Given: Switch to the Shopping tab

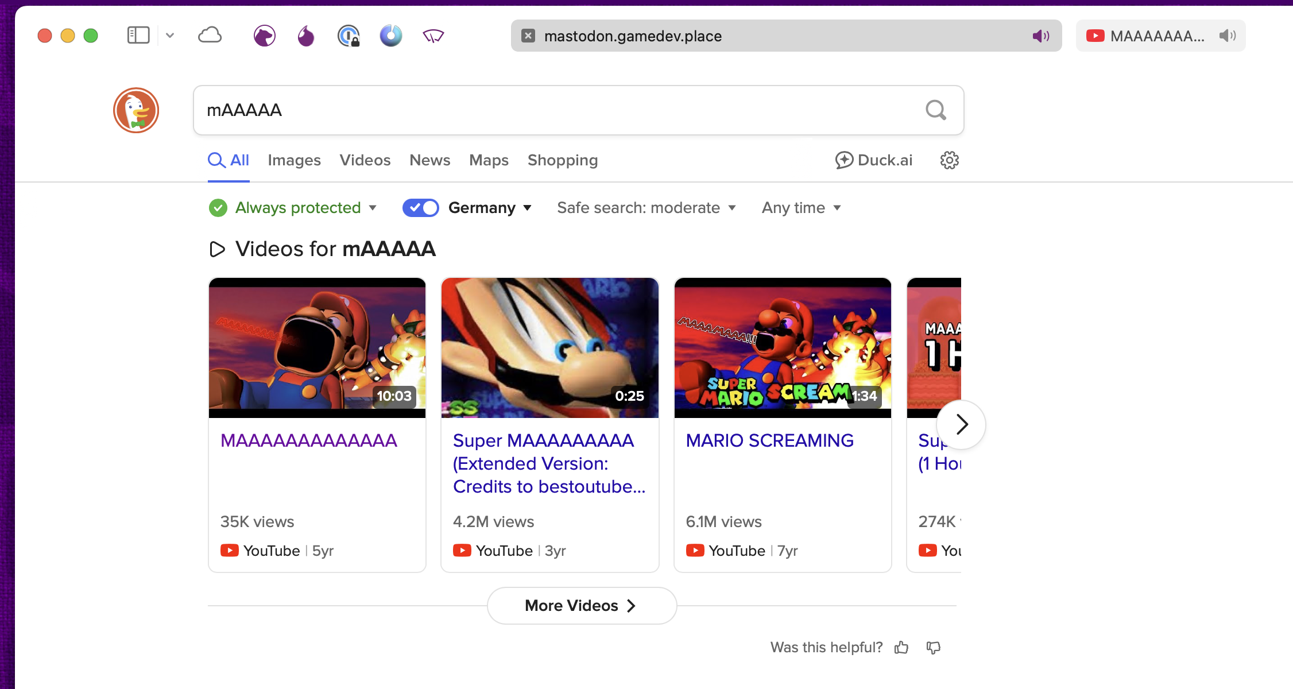Looking at the screenshot, I should 563,160.
